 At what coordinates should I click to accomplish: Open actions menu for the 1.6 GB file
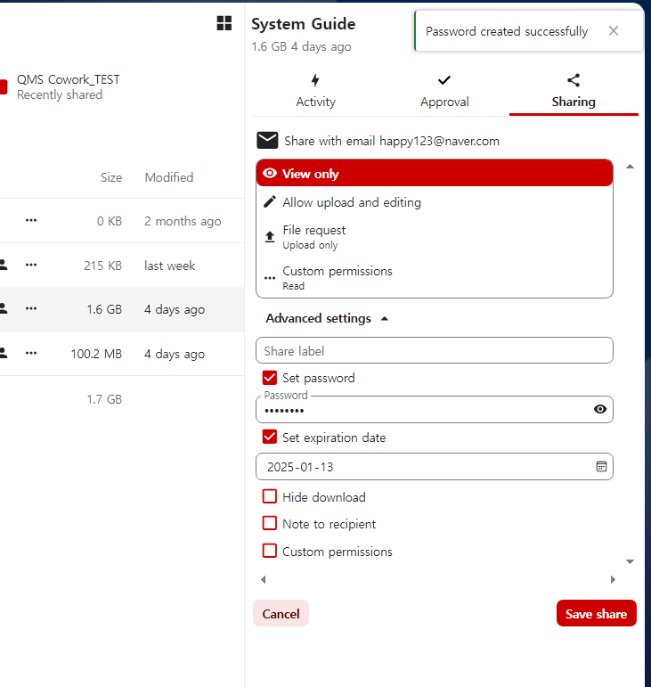coord(31,309)
